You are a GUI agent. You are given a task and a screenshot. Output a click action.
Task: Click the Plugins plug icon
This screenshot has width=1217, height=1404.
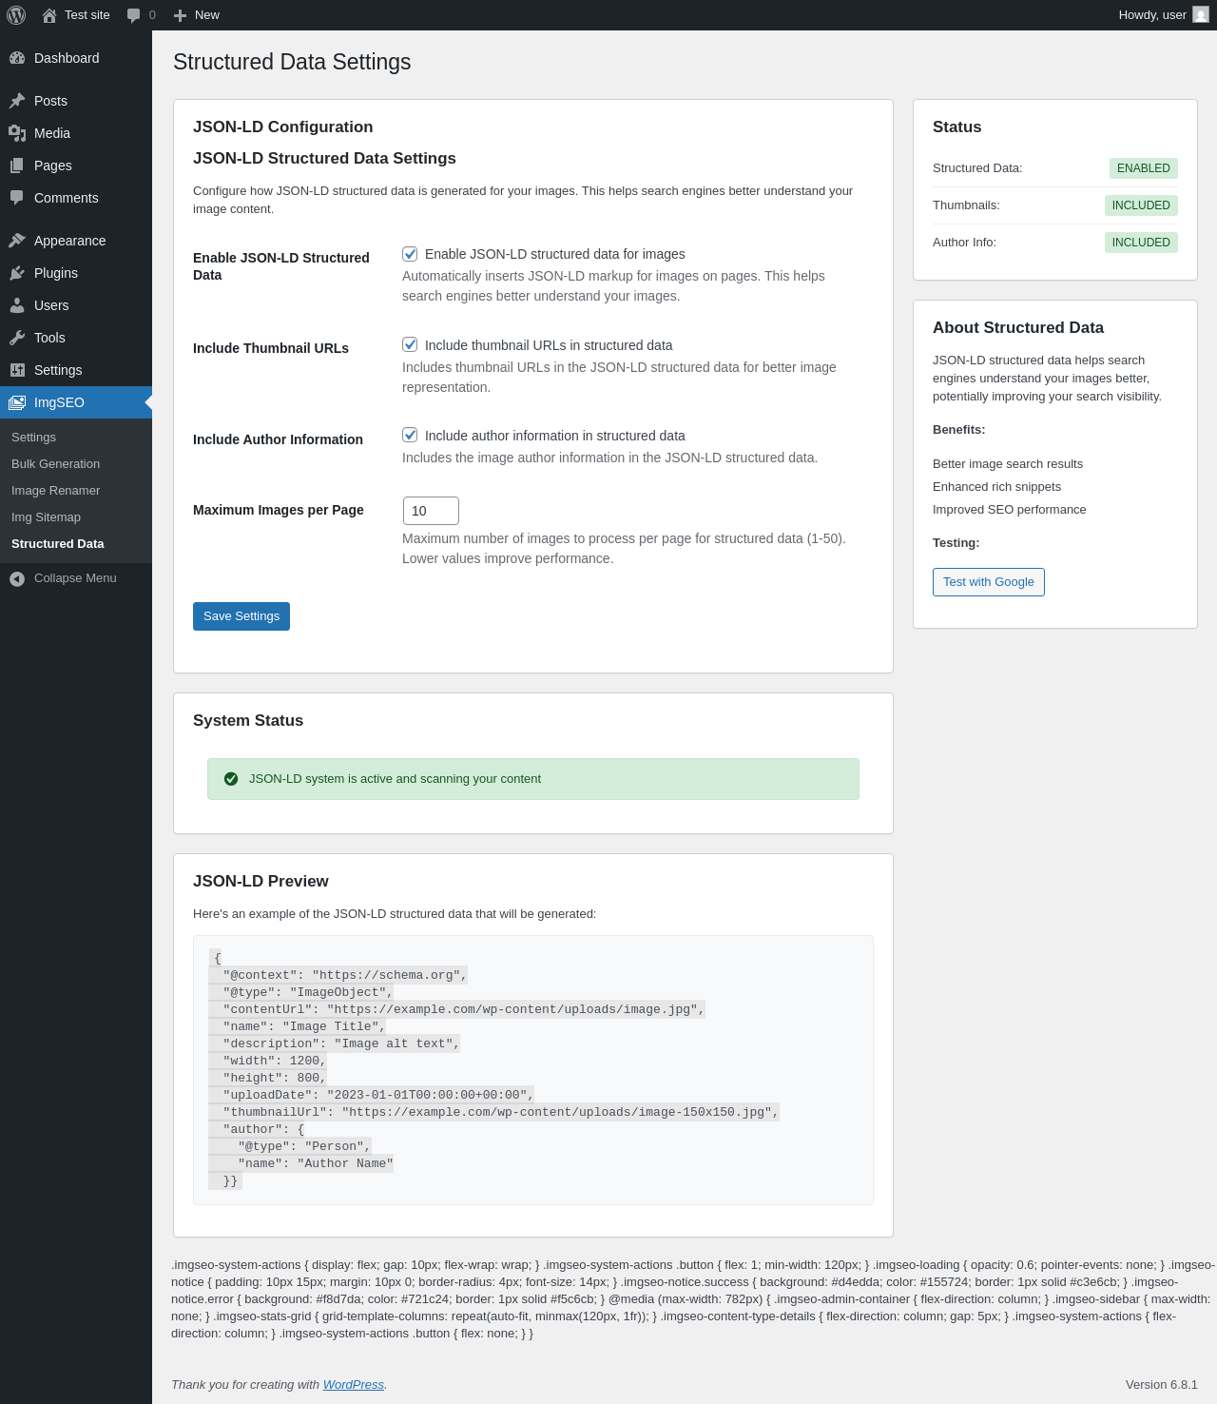[17, 273]
